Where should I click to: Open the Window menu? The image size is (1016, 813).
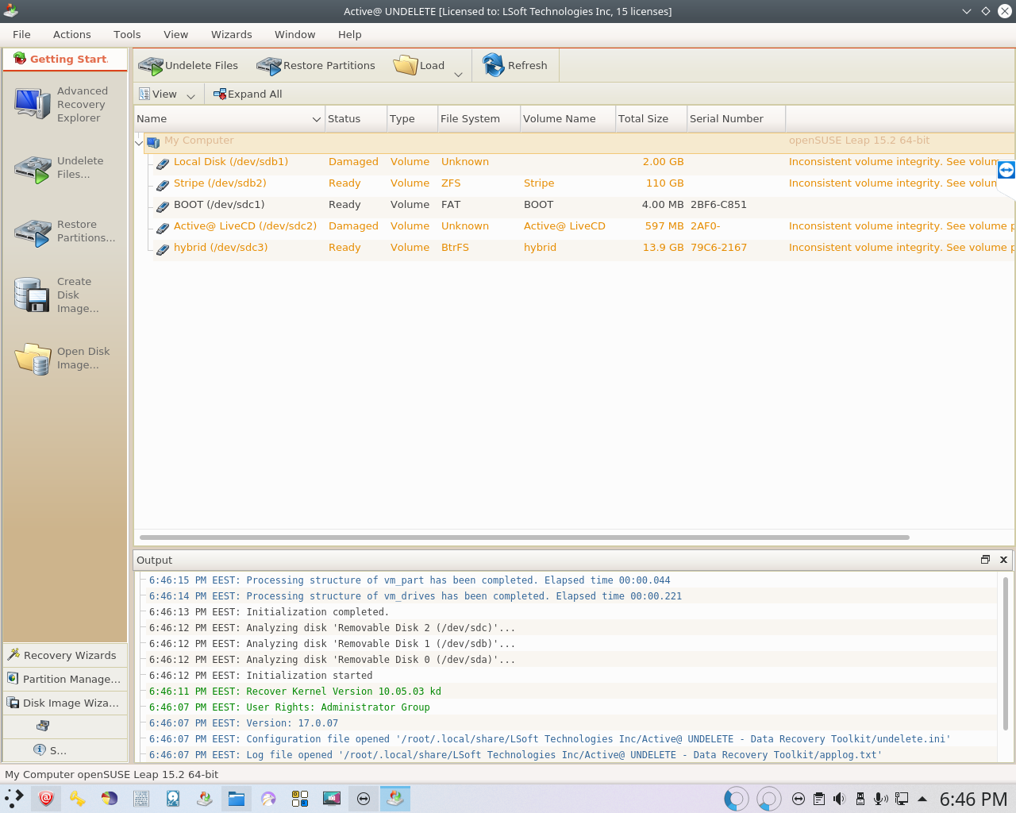[295, 34]
